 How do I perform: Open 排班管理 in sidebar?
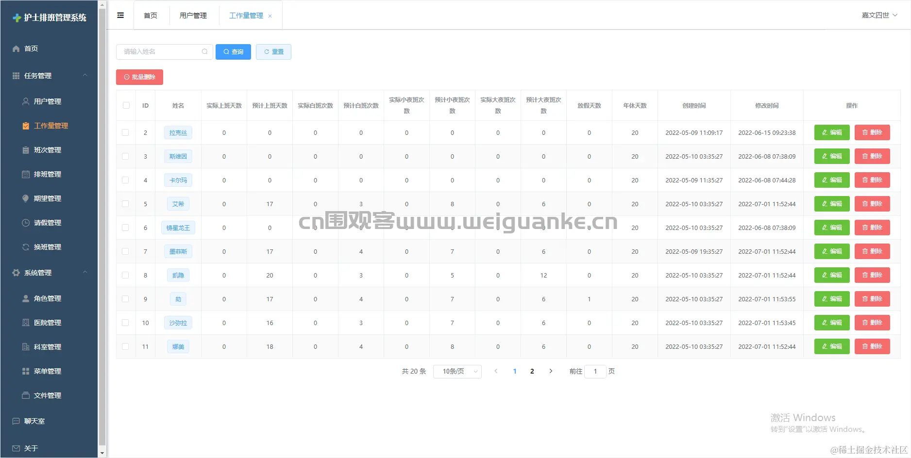point(49,174)
